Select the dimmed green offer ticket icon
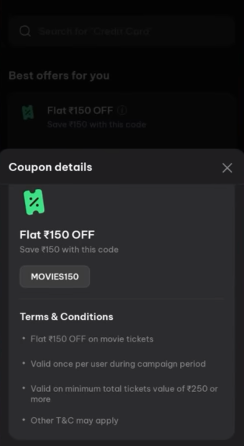Image resolution: width=244 pixels, height=446 pixels. click(28, 113)
